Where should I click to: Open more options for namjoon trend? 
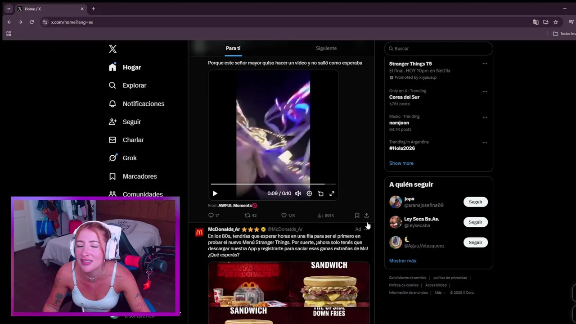pyautogui.click(x=485, y=117)
